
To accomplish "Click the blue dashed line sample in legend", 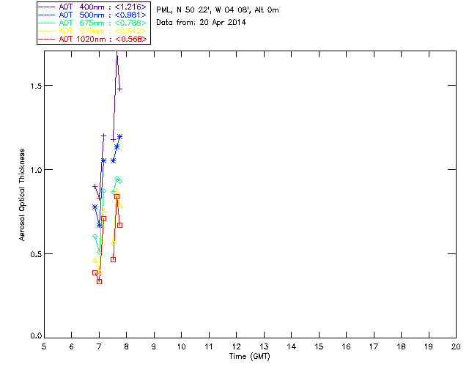I will click(47, 15).
